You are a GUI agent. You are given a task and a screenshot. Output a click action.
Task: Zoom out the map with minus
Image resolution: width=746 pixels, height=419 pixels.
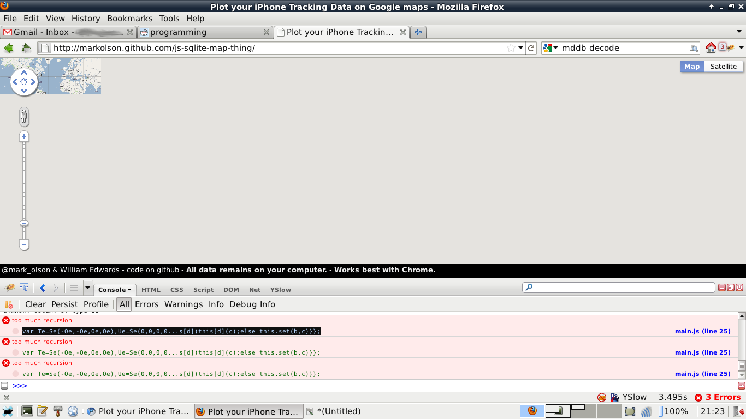[x=24, y=244]
